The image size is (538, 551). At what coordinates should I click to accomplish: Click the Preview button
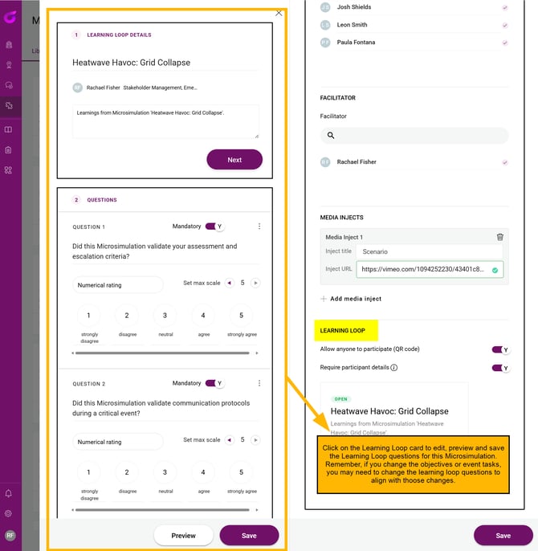pyautogui.click(x=183, y=536)
